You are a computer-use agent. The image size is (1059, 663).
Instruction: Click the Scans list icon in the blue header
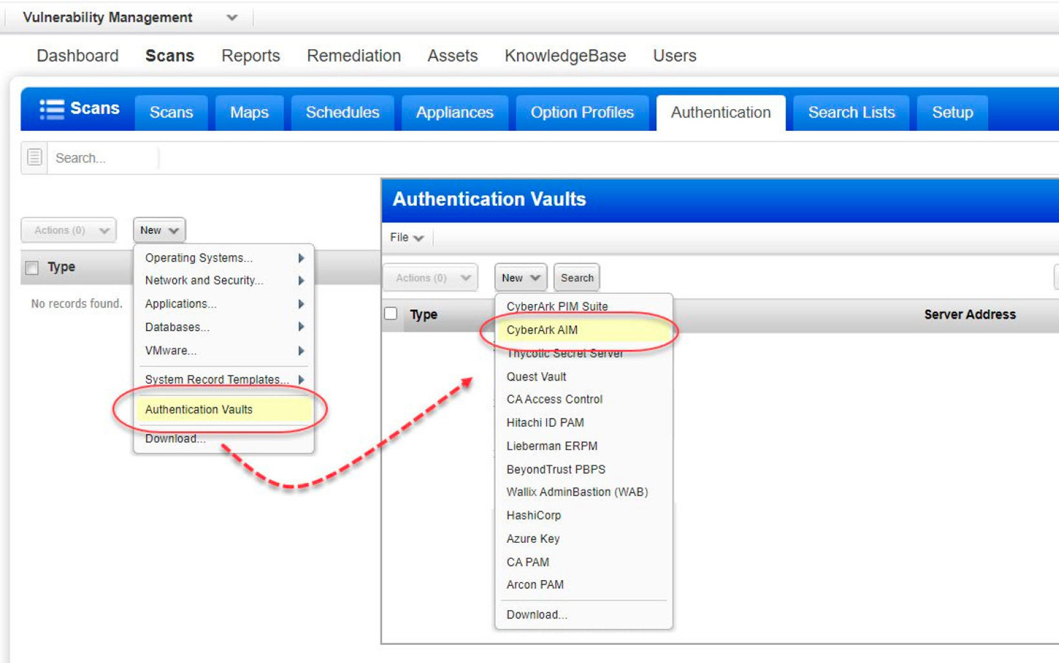(53, 108)
